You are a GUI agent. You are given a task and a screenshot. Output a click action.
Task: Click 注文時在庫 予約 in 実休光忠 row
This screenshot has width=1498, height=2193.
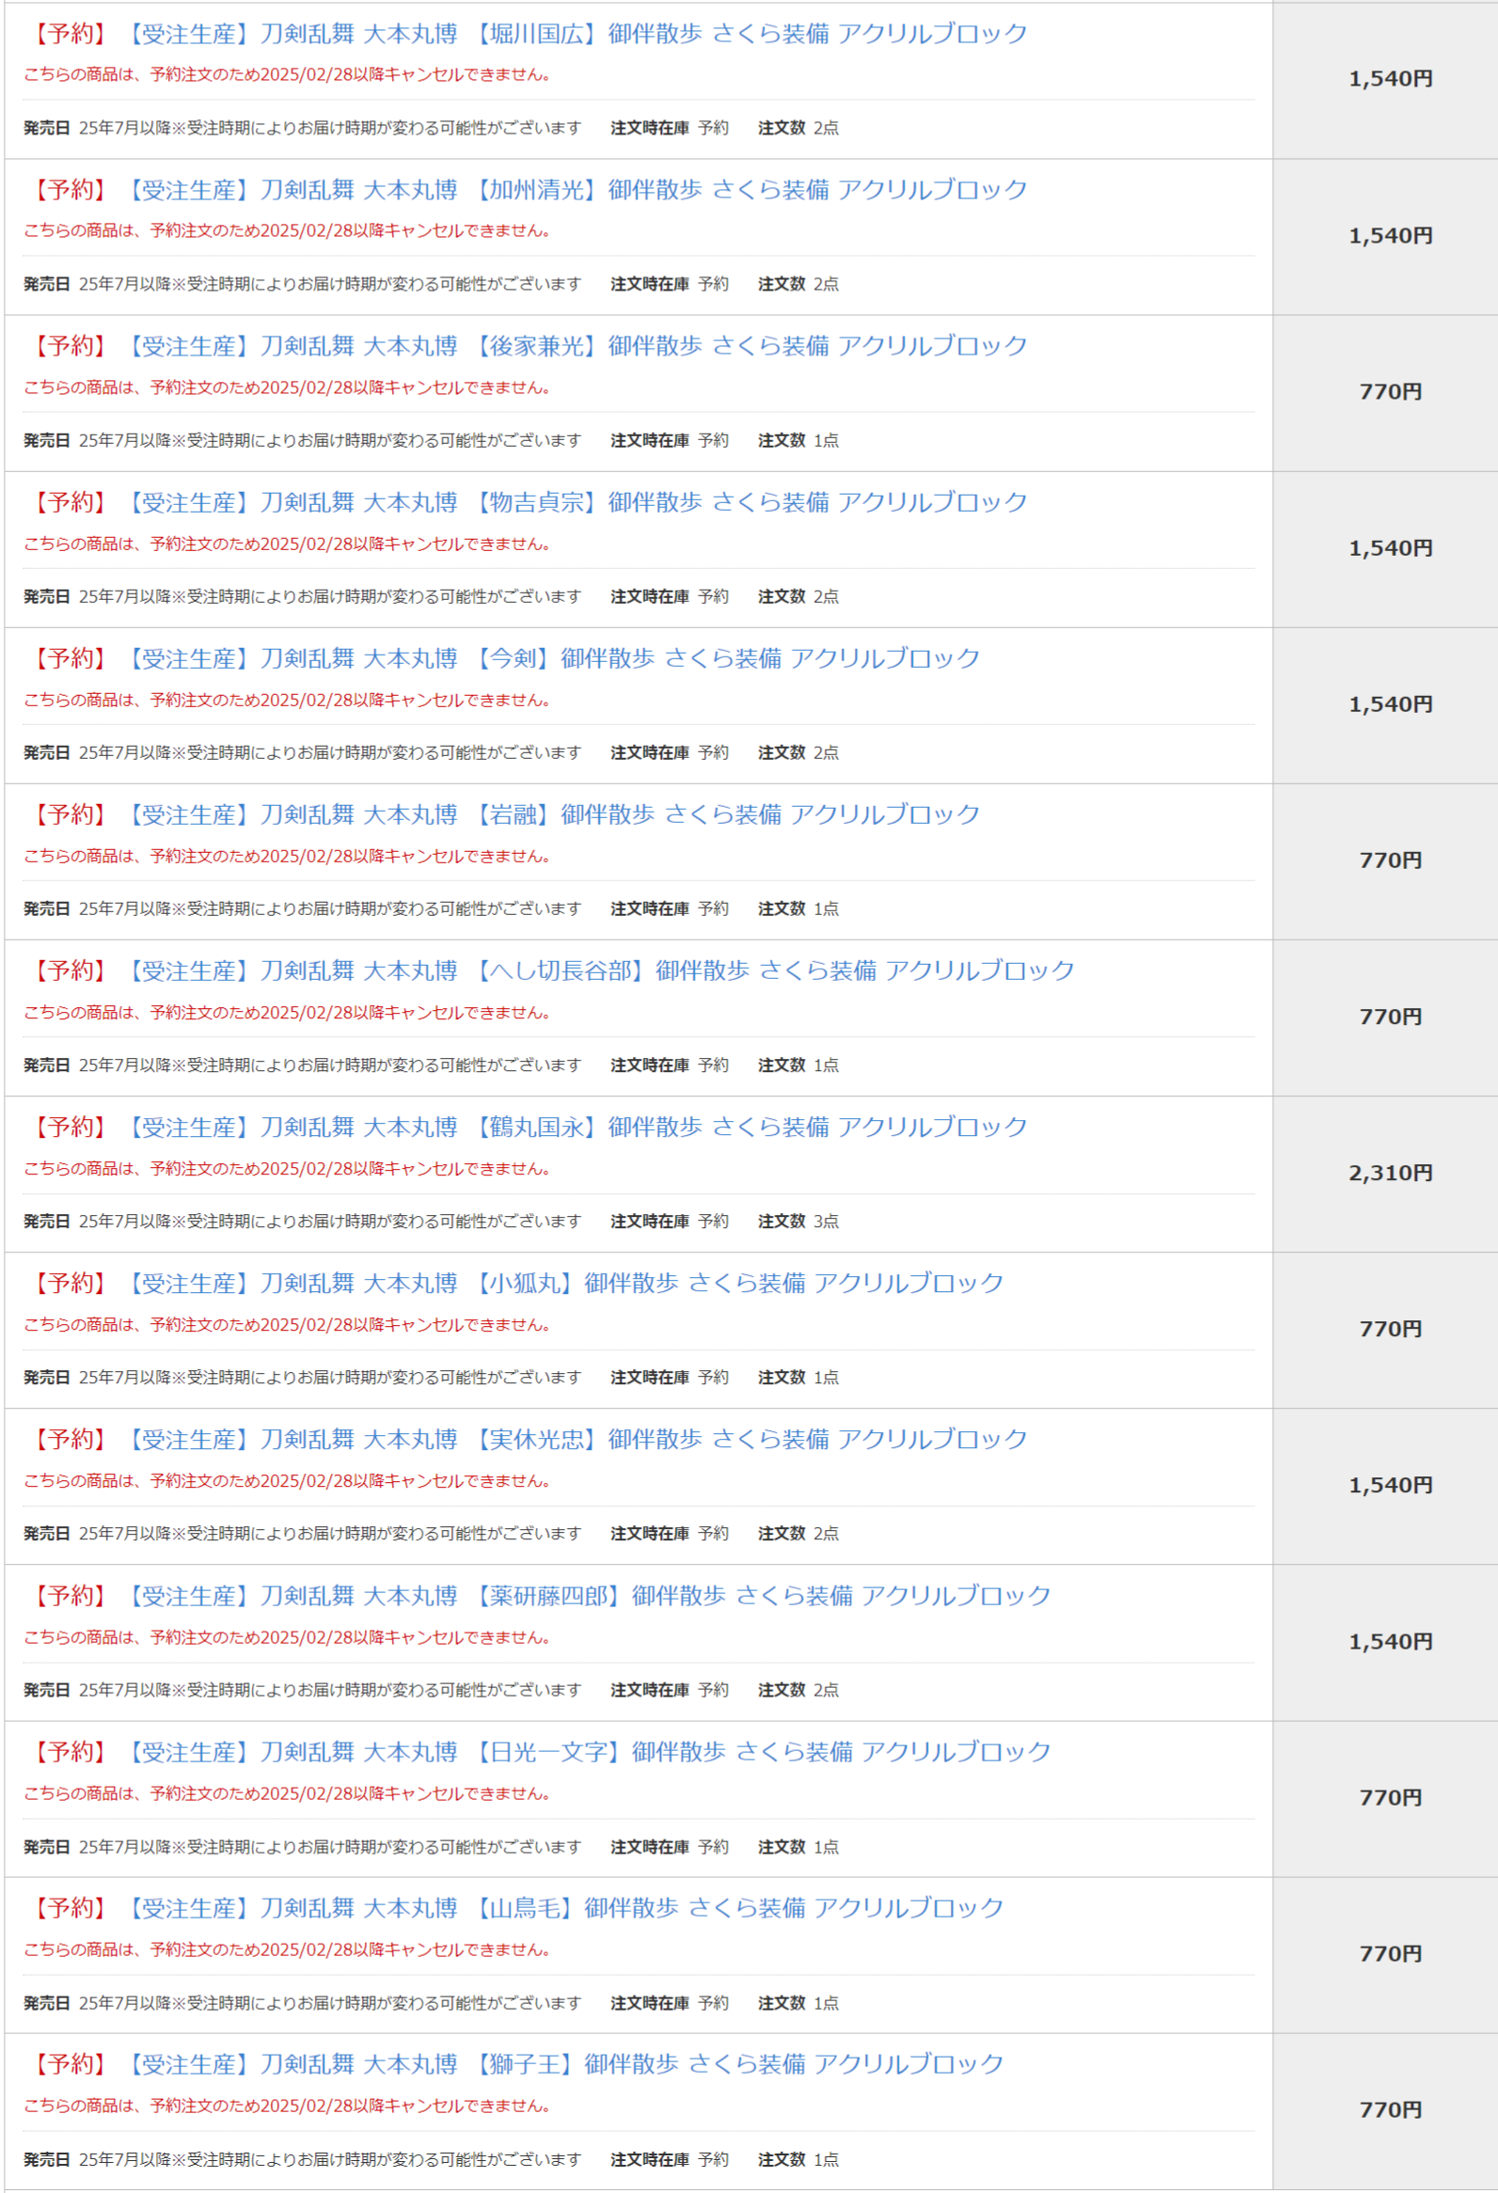[670, 1534]
